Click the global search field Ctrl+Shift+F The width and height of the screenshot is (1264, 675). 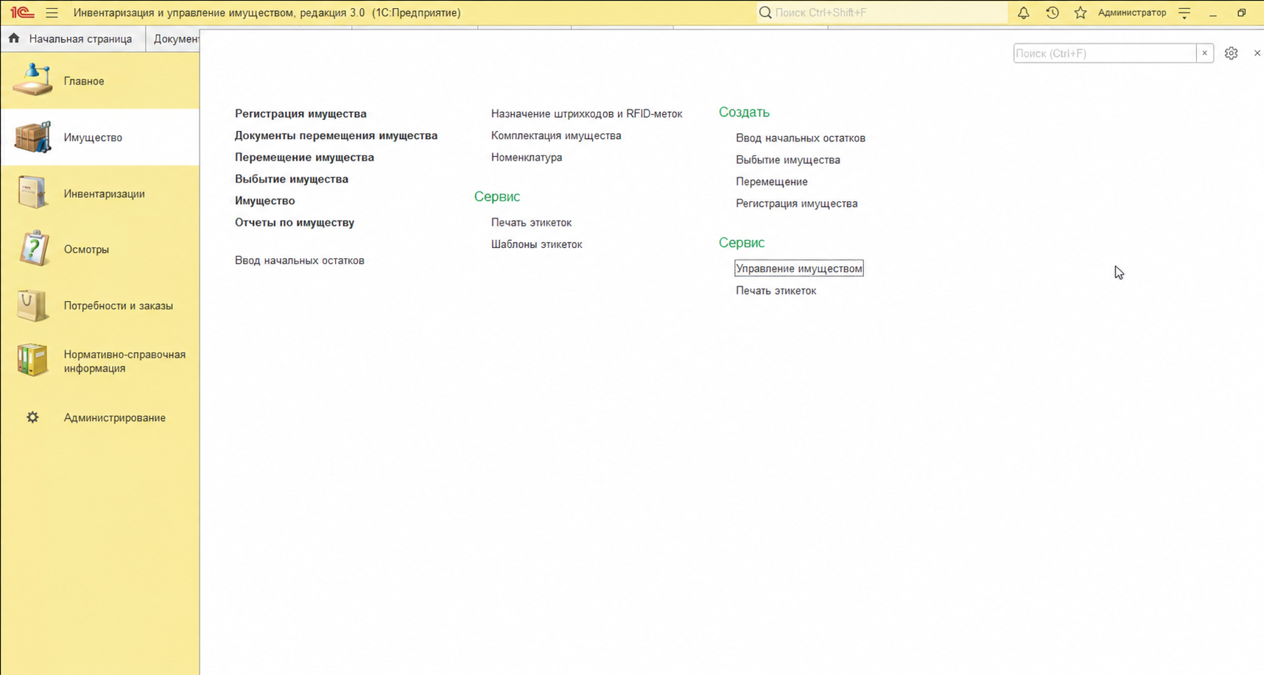[882, 13]
